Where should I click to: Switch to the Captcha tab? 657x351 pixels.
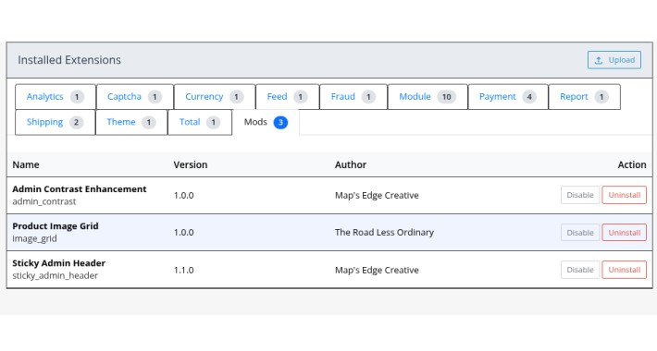tap(134, 97)
